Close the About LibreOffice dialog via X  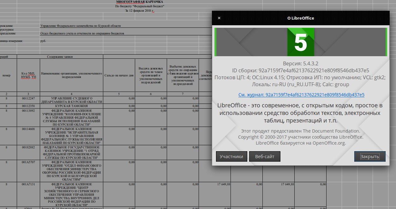pyautogui.click(x=219, y=18)
